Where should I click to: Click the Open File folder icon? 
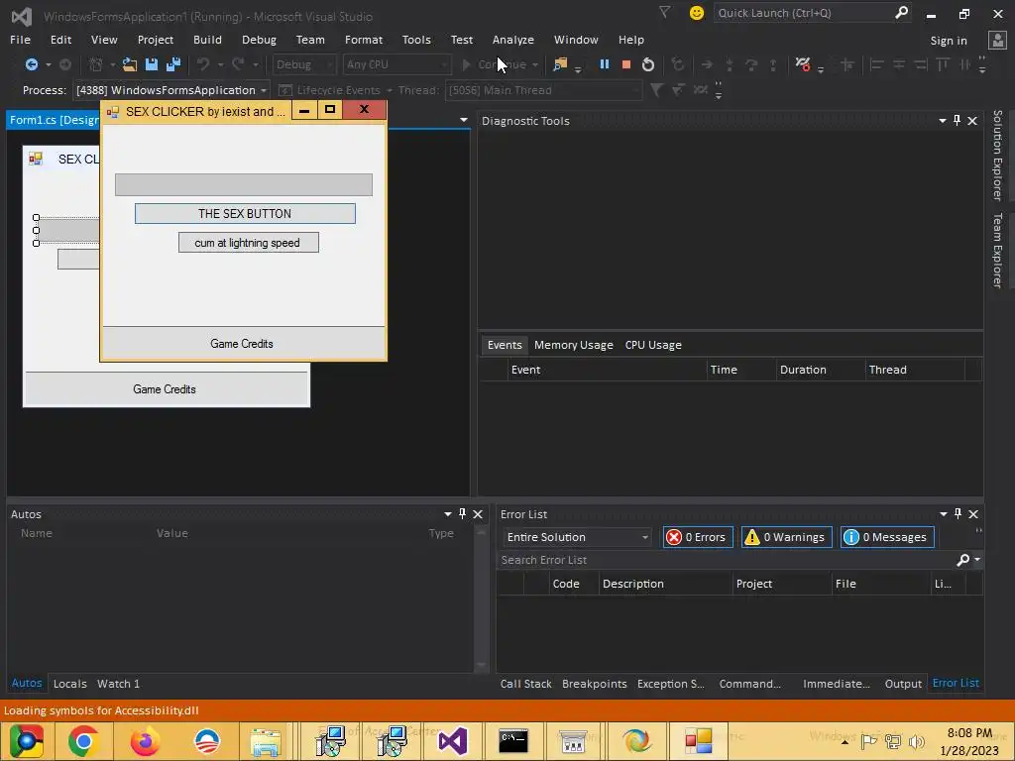pos(130,64)
